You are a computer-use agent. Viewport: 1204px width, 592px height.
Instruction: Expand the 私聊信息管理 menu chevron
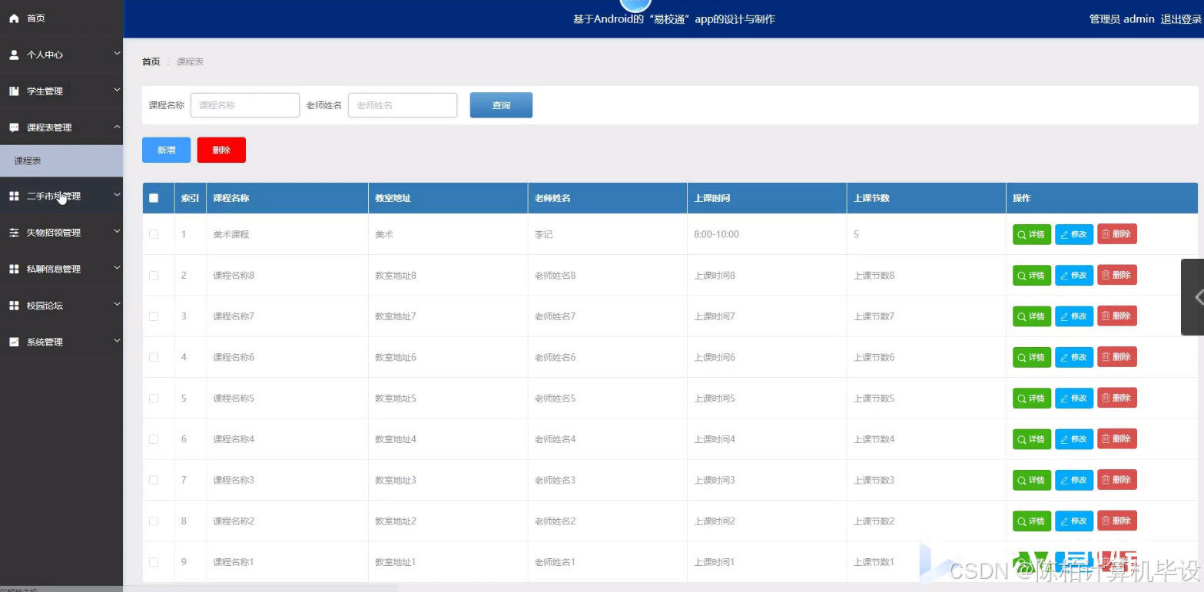pyautogui.click(x=117, y=267)
